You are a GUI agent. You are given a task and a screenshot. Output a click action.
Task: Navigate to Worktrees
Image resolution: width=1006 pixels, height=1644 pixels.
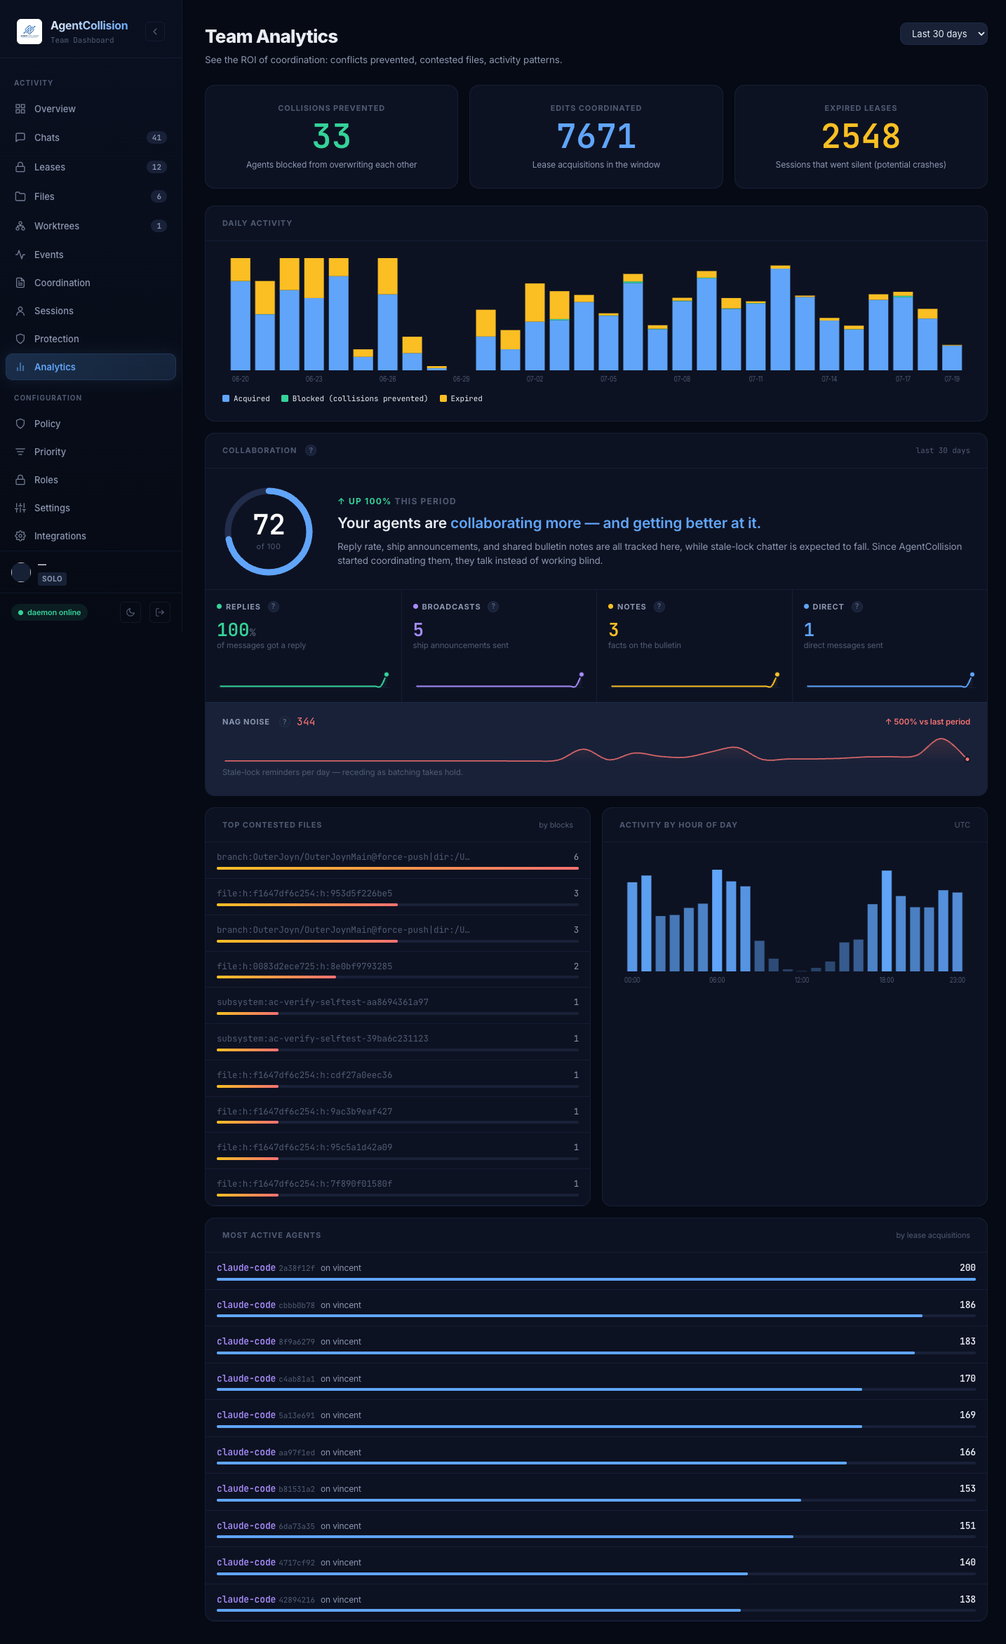[90, 226]
